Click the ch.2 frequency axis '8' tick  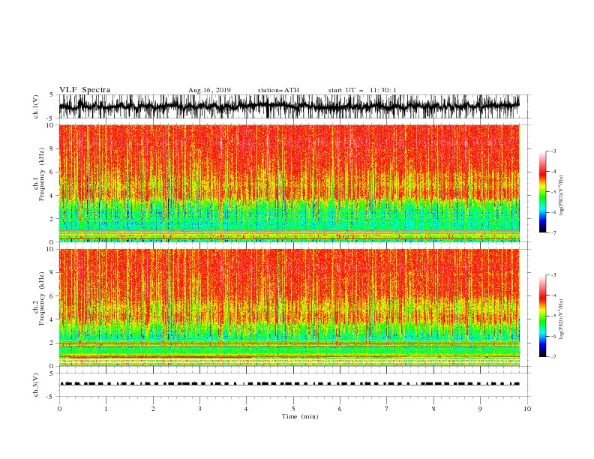pyautogui.click(x=52, y=273)
